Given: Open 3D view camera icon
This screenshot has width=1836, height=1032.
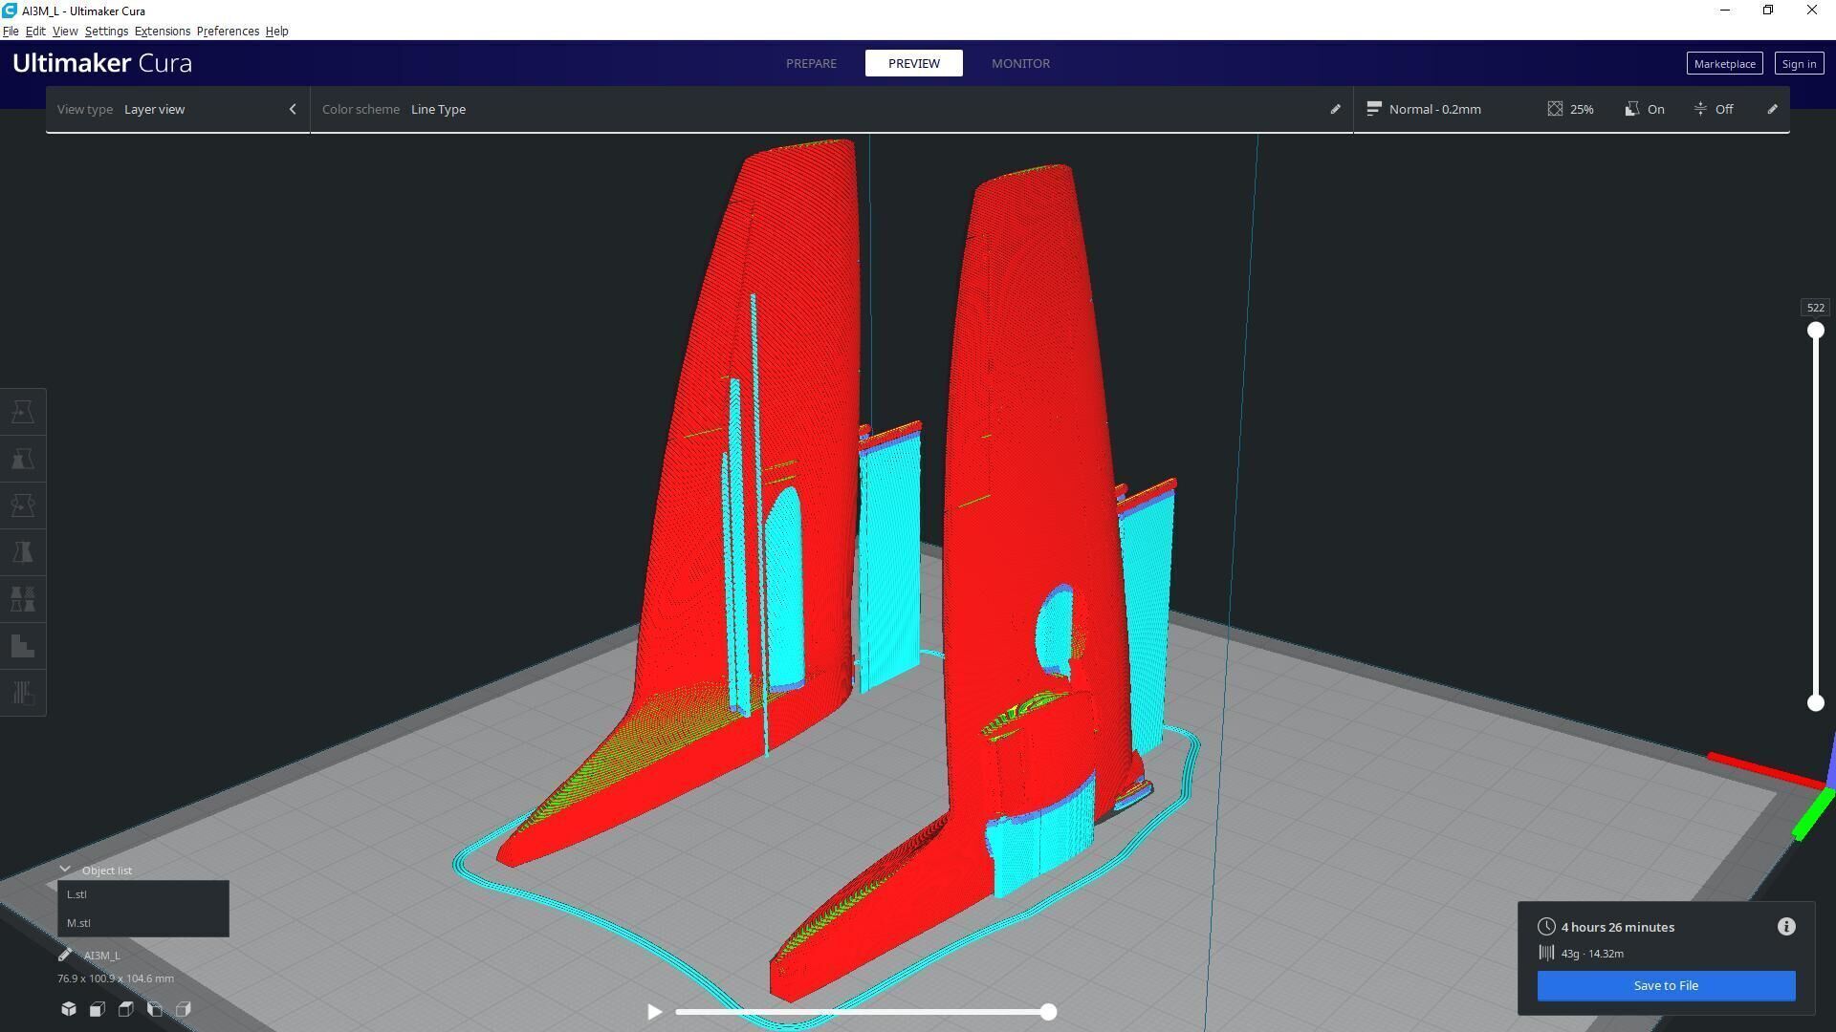Looking at the screenshot, I should click(69, 1009).
